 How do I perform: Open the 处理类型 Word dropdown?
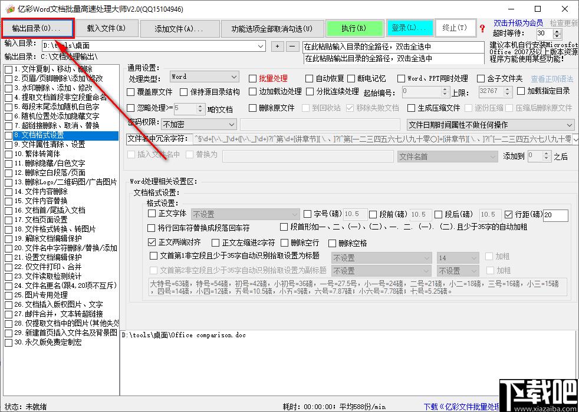tap(204, 77)
